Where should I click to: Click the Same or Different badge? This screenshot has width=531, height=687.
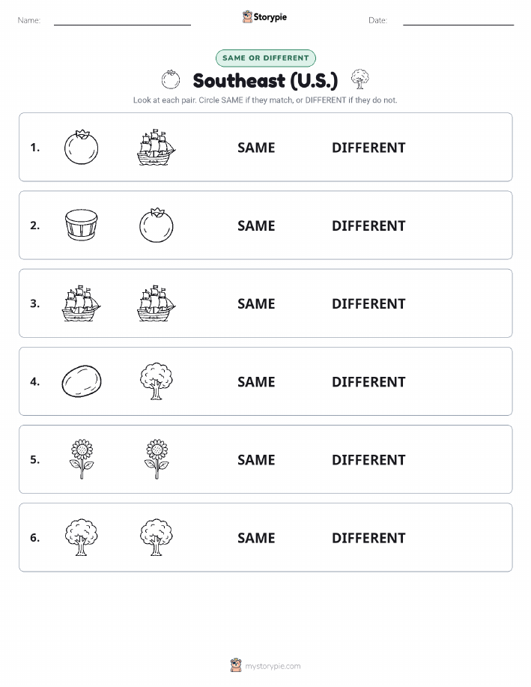(x=265, y=58)
